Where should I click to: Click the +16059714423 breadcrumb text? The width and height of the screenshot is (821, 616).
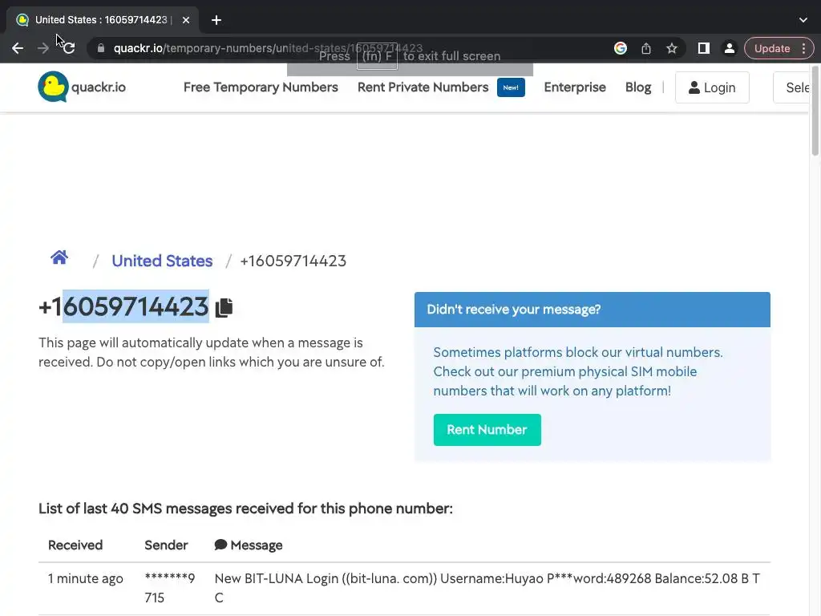[293, 261]
